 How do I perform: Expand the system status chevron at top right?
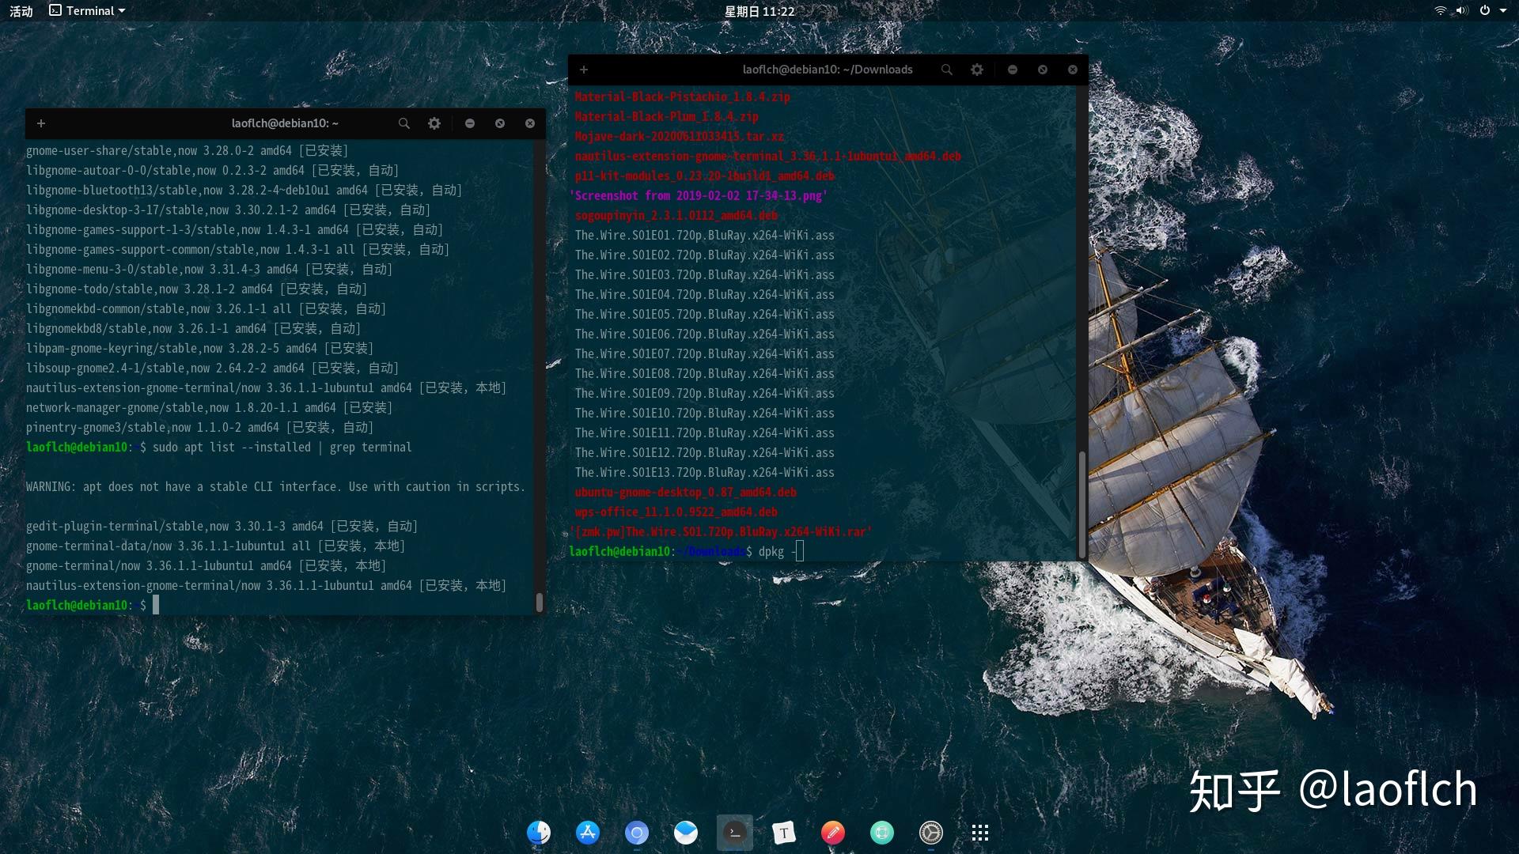(x=1503, y=11)
